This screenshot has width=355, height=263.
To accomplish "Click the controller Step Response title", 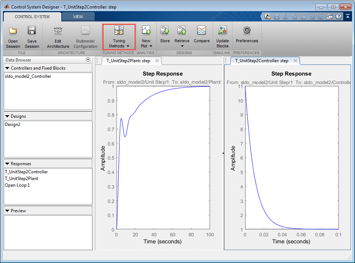I will click(291, 74).
